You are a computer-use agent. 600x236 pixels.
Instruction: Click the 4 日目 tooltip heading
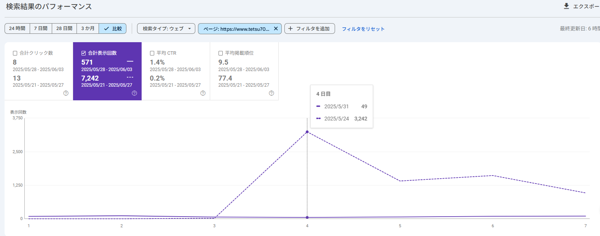click(x=323, y=94)
